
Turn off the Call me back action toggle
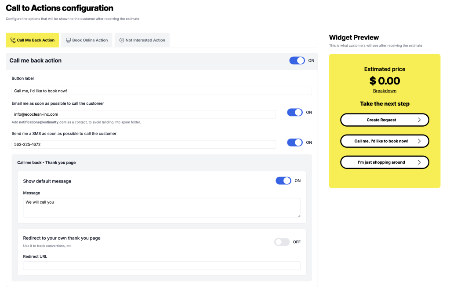pyautogui.click(x=297, y=61)
